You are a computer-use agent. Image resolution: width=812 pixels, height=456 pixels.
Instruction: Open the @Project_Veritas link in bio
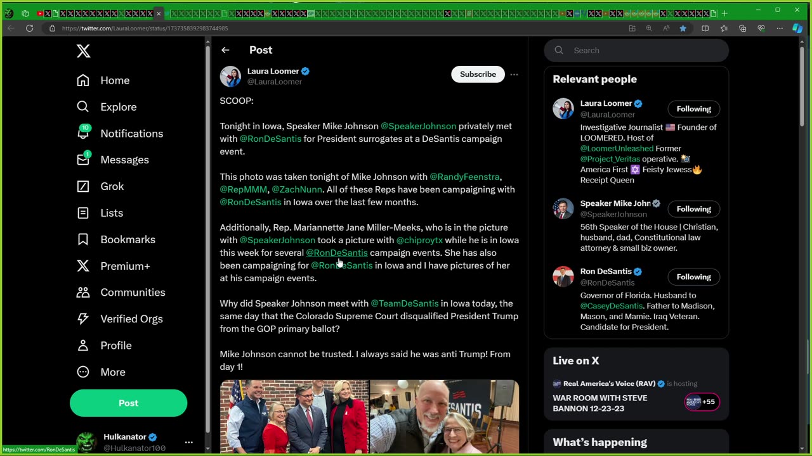(x=610, y=159)
